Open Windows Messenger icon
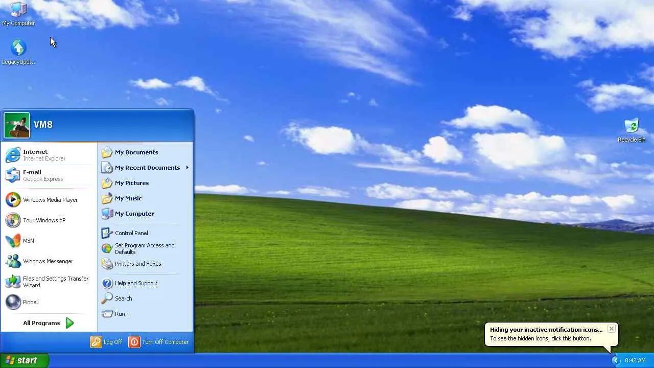The width and height of the screenshot is (654, 368). [x=13, y=261]
